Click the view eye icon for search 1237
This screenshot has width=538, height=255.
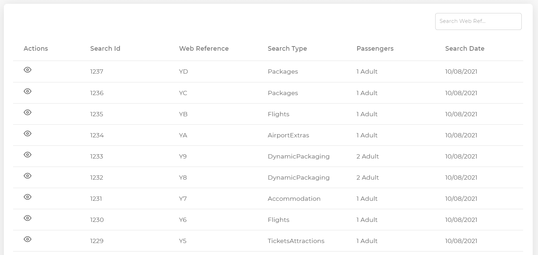28,70
